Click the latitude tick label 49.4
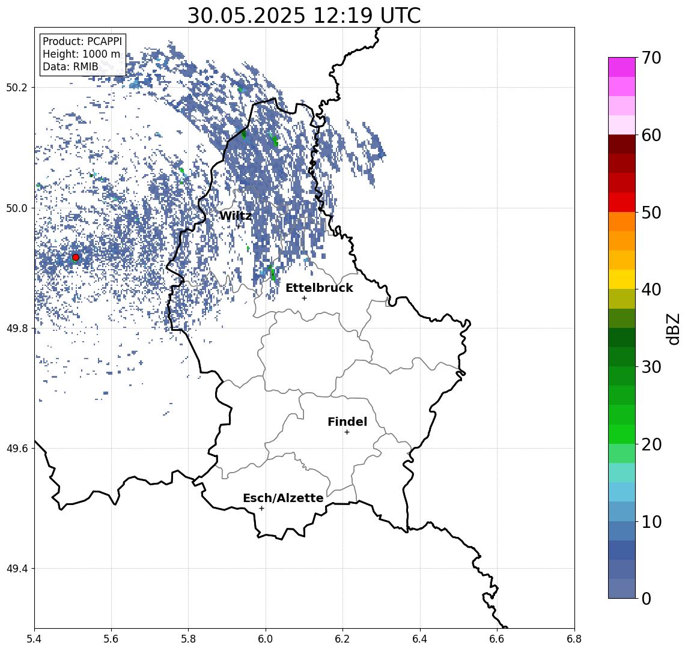Viewport: 688px width, 651px height. pos(17,569)
